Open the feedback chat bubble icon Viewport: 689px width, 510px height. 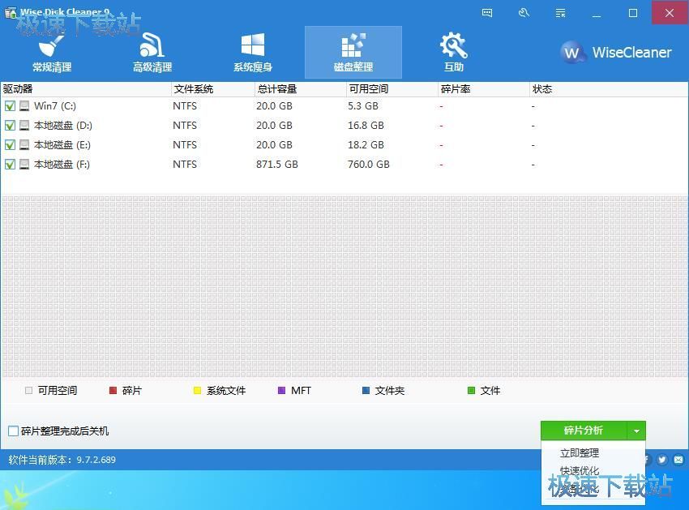(x=487, y=13)
